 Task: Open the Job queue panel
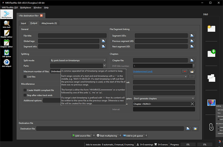coord(6,54)
